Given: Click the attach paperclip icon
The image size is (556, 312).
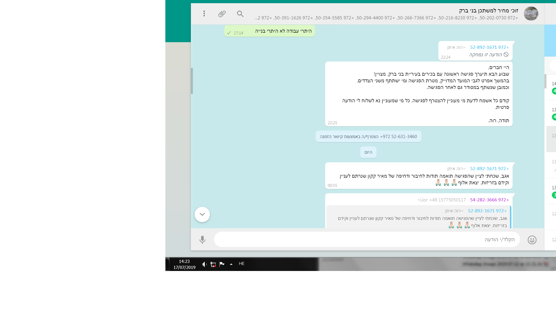Looking at the screenshot, I should [x=222, y=14].
